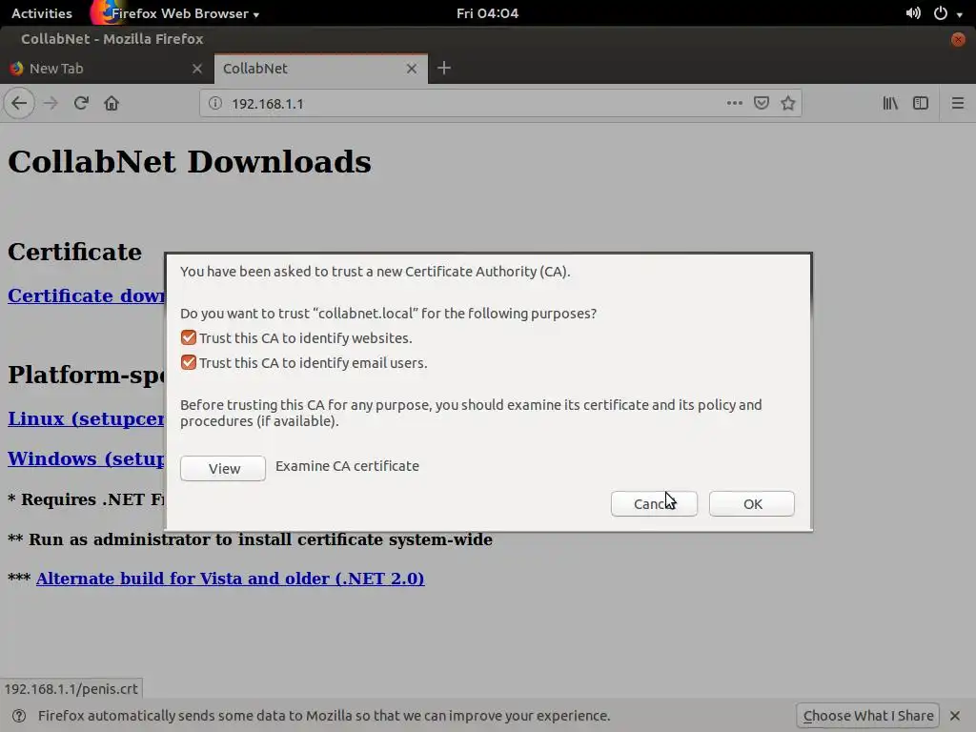This screenshot has height=732, width=976.
Task: Open the Windows setup link
Action: pos(86,458)
